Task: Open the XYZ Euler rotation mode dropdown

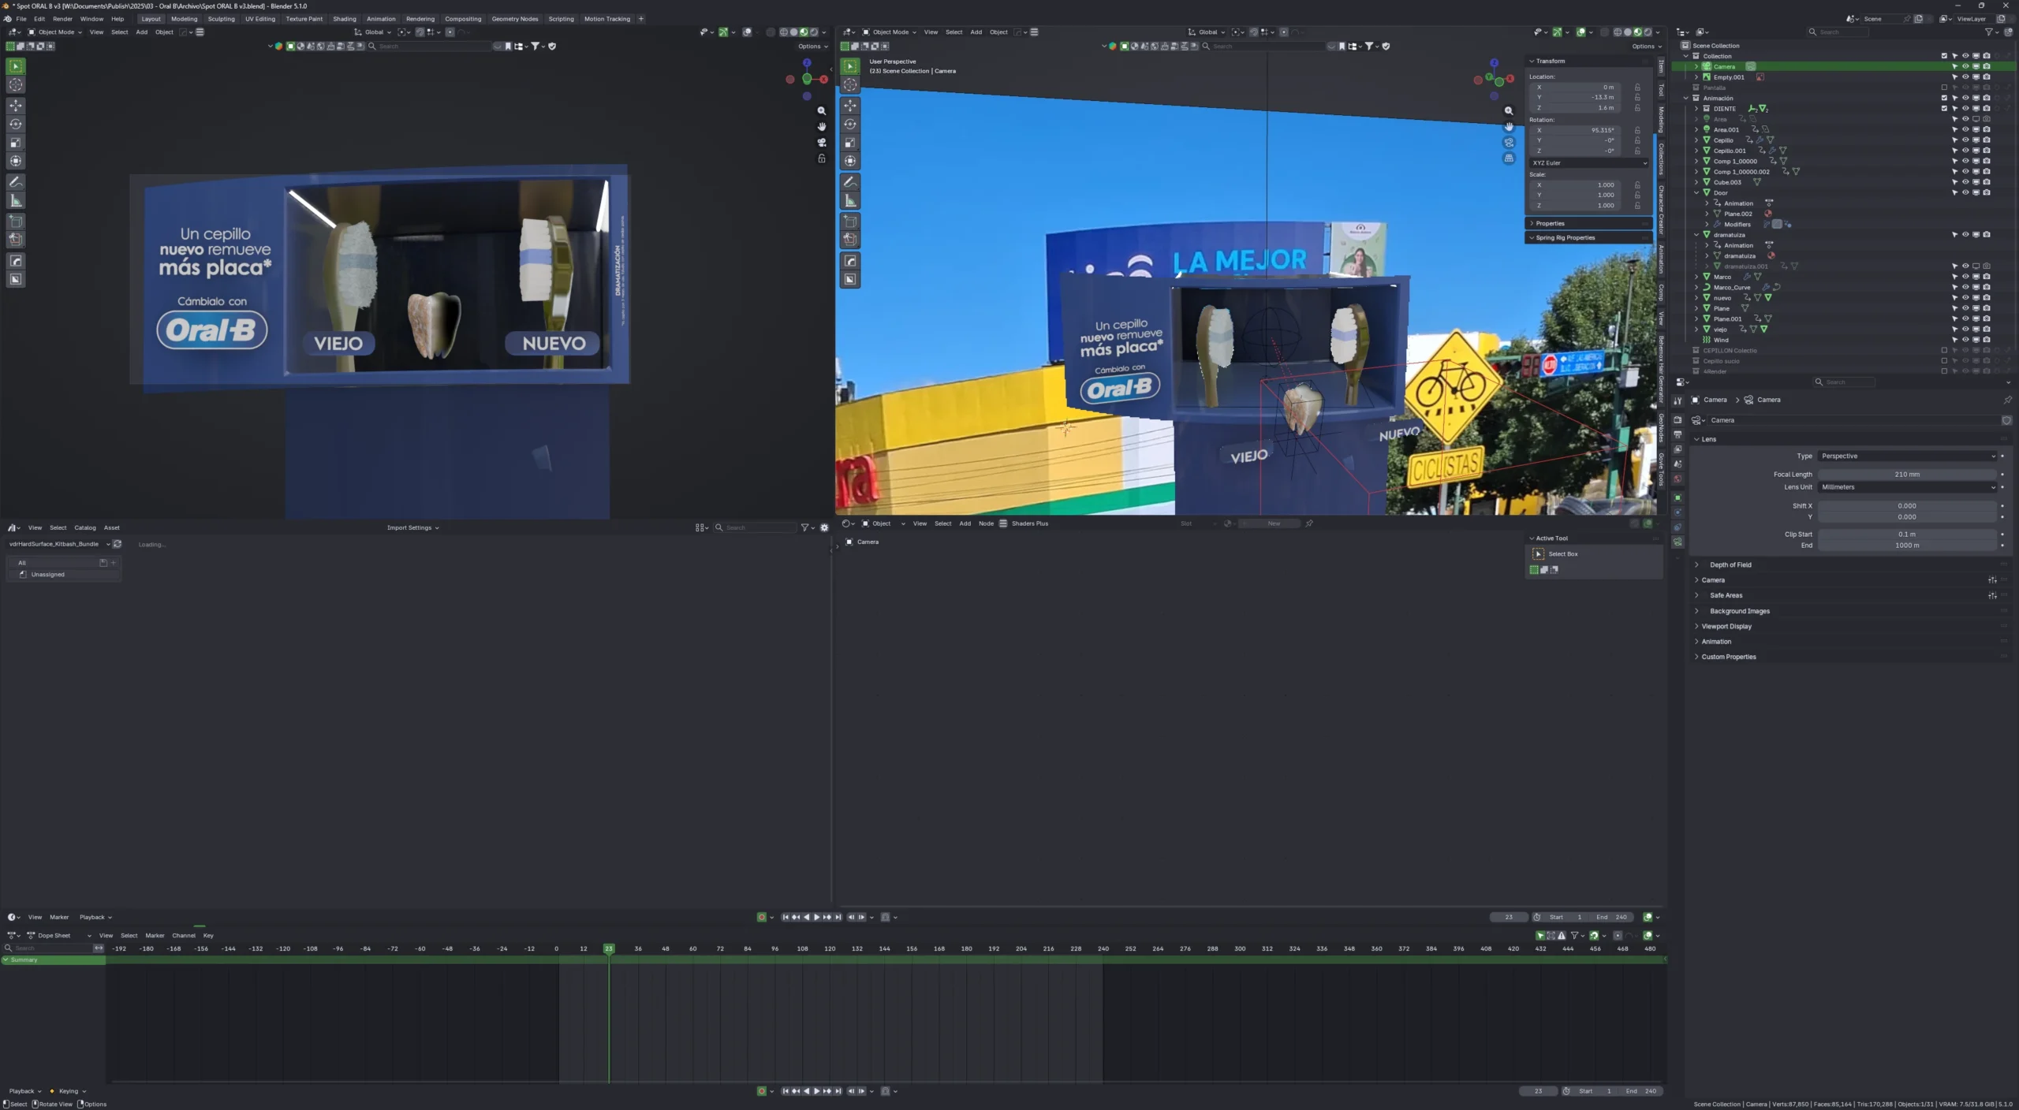Action: point(1589,163)
